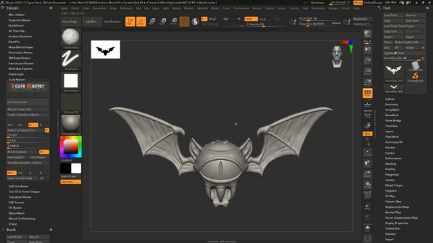Click the Frame icon in right shelf
This screenshot has height=243, width=433.
point(367,153)
